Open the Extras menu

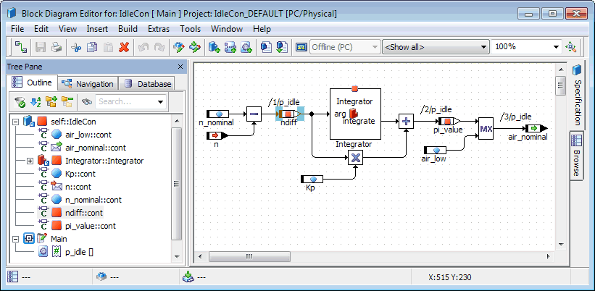point(159,29)
